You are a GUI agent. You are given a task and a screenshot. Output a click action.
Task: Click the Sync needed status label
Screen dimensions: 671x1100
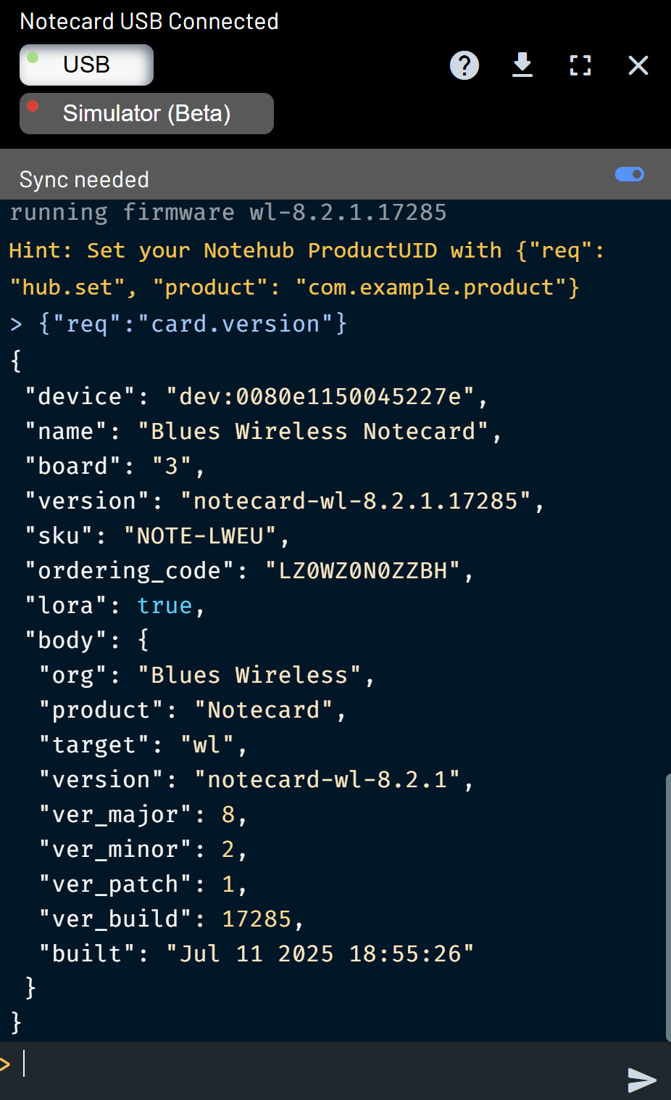(84, 179)
